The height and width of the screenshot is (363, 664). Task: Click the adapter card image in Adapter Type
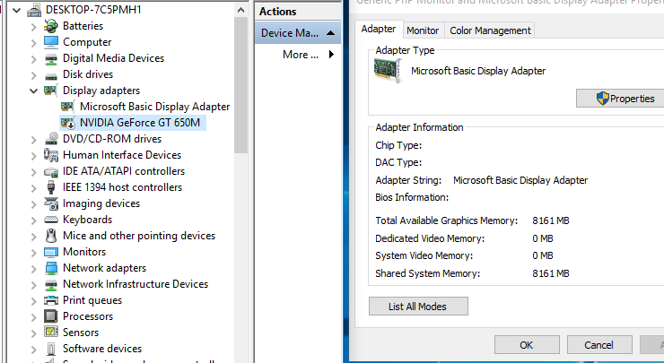[x=387, y=70]
